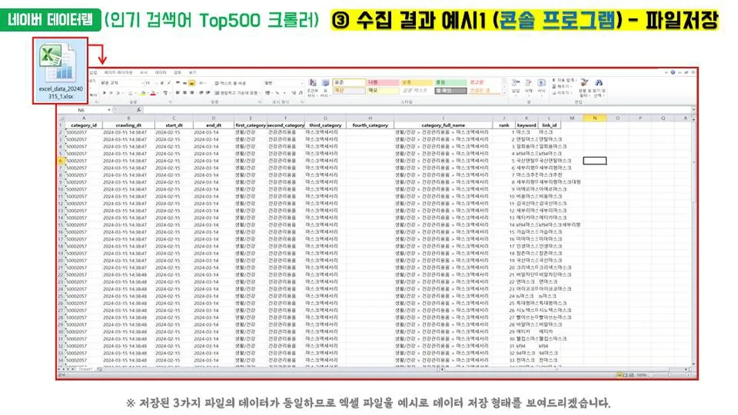Toggle Wrap Text (텍스트 줄 바꿈)
The width and height of the screenshot is (738, 415).
(231, 83)
